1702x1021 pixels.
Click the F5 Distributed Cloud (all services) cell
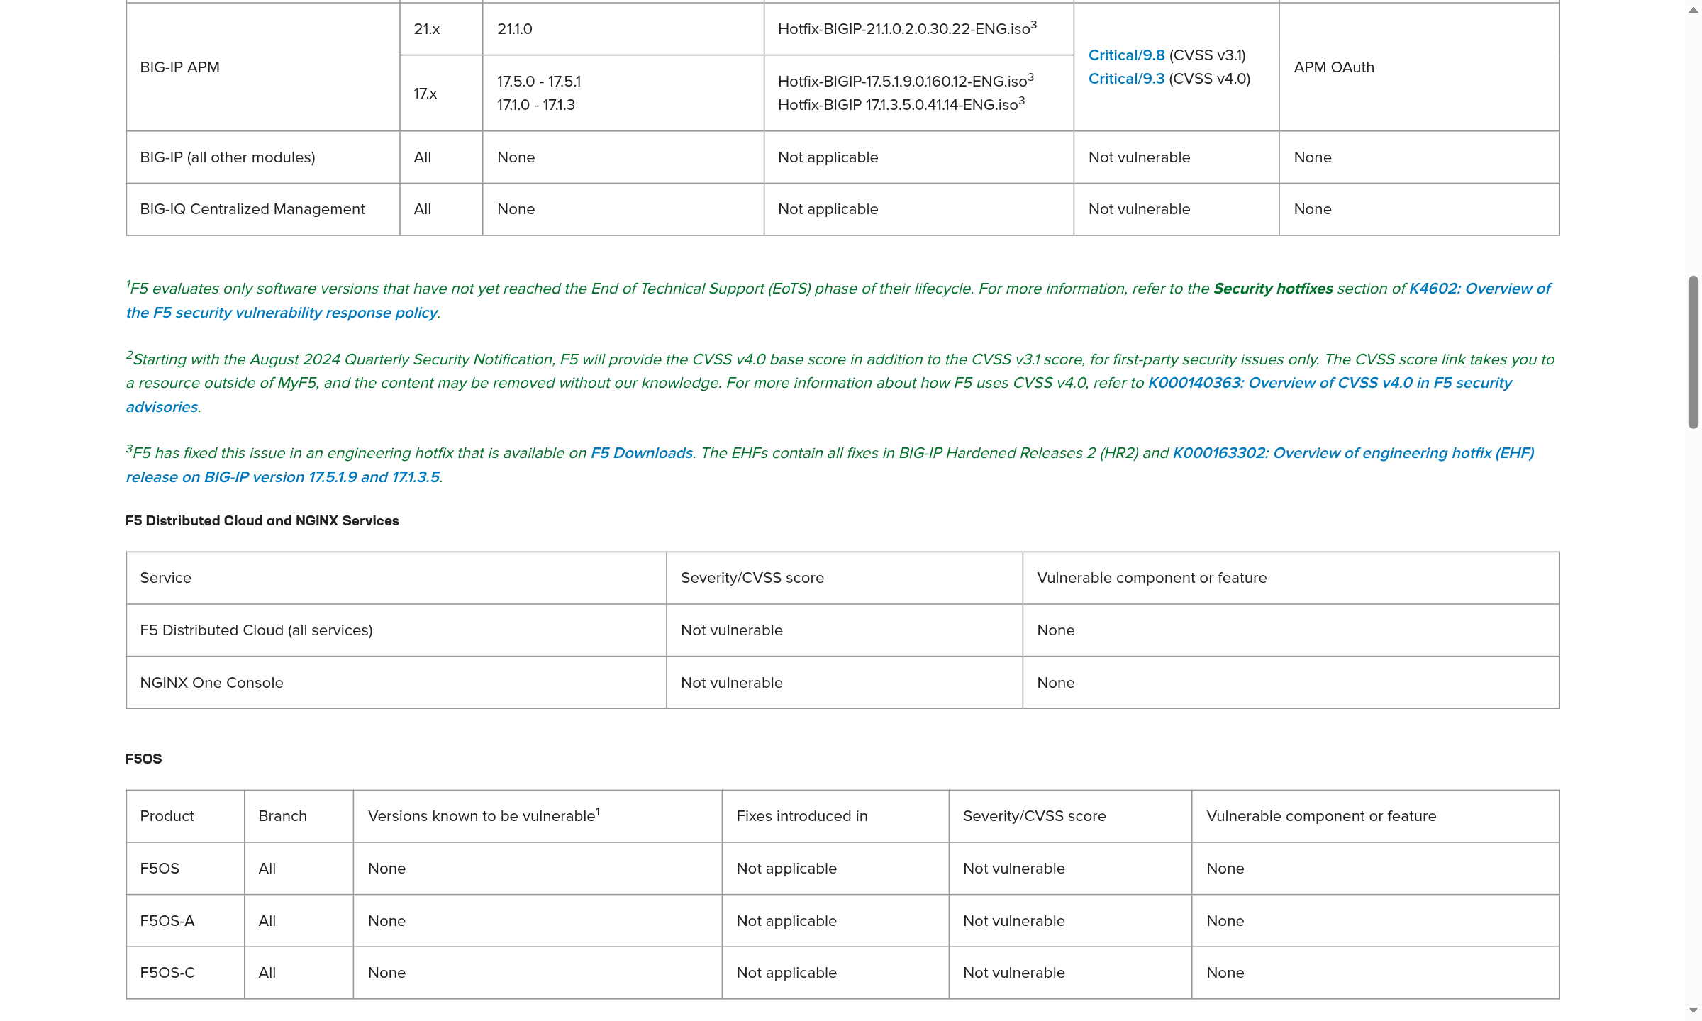[x=396, y=630]
